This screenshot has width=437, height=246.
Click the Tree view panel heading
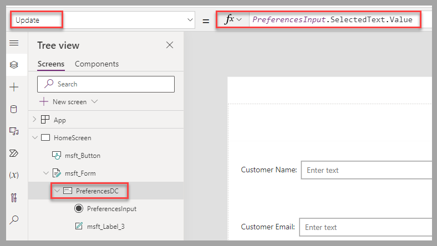58,45
